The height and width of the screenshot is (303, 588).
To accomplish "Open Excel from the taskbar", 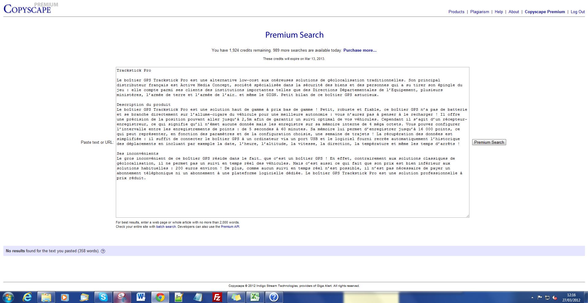I will (255, 297).
